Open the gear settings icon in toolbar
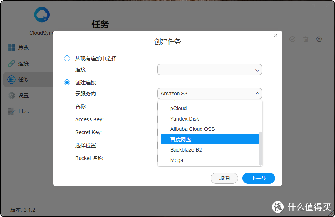 click(319, 39)
